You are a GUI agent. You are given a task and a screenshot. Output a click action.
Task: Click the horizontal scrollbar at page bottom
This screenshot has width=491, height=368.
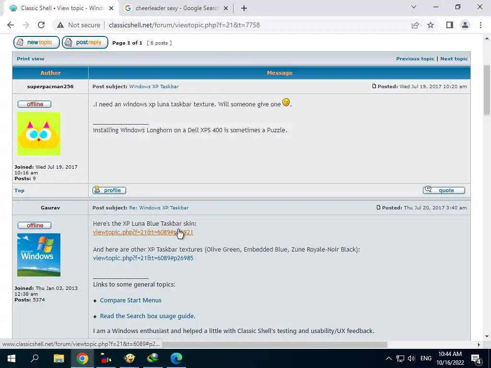(275, 345)
